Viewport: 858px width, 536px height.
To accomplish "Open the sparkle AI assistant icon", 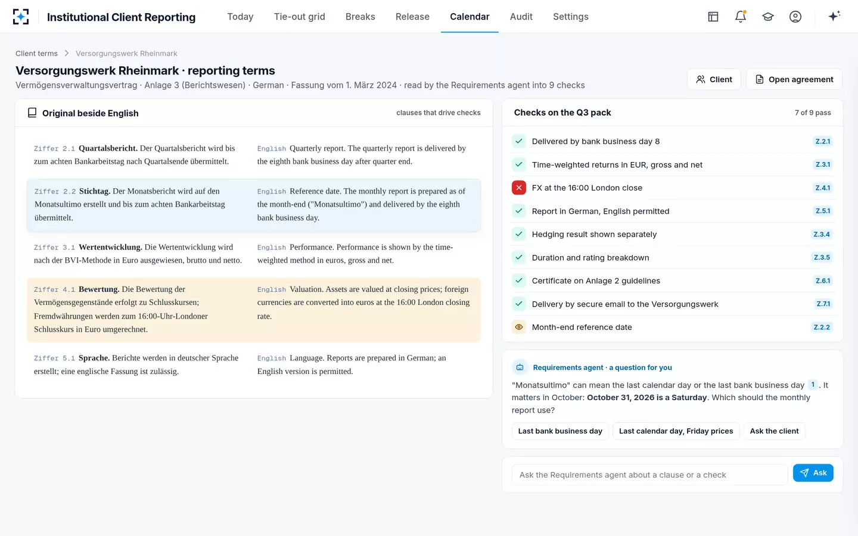I will tap(834, 16).
